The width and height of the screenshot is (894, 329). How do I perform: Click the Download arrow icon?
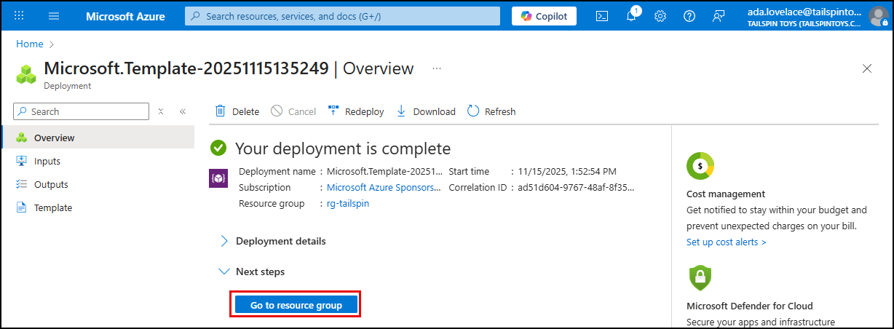(x=401, y=111)
